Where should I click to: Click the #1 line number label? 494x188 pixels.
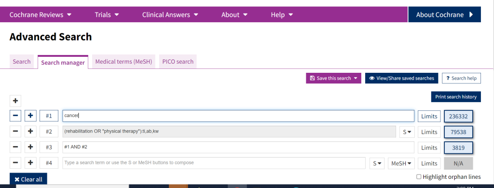(49, 116)
